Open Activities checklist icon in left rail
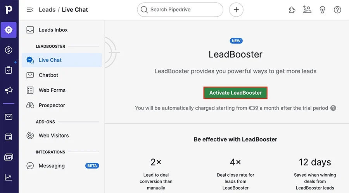The width and height of the screenshot is (349, 193). [x=9, y=70]
